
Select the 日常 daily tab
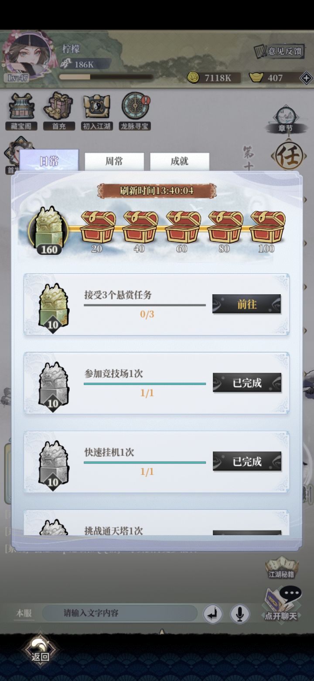[x=49, y=161]
